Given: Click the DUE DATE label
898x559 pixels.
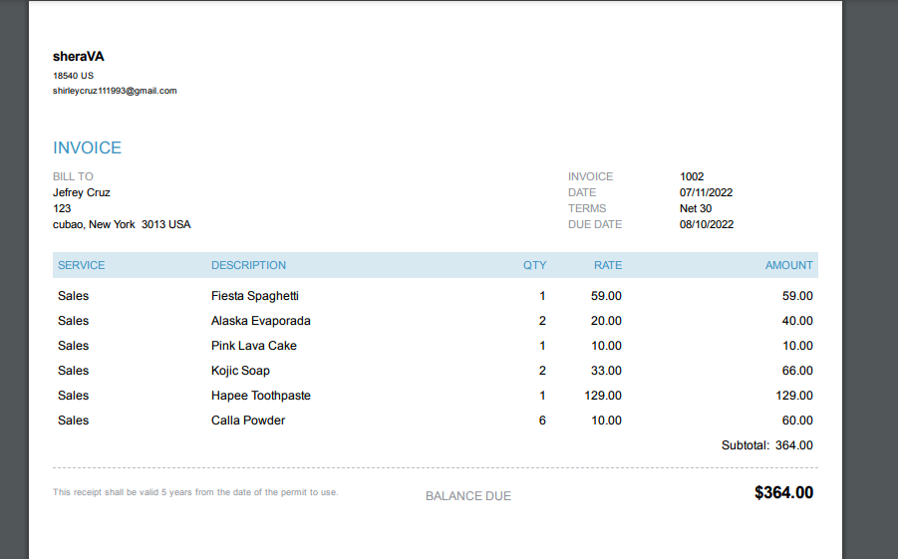Looking at the screenshot, I should point(595,224).
